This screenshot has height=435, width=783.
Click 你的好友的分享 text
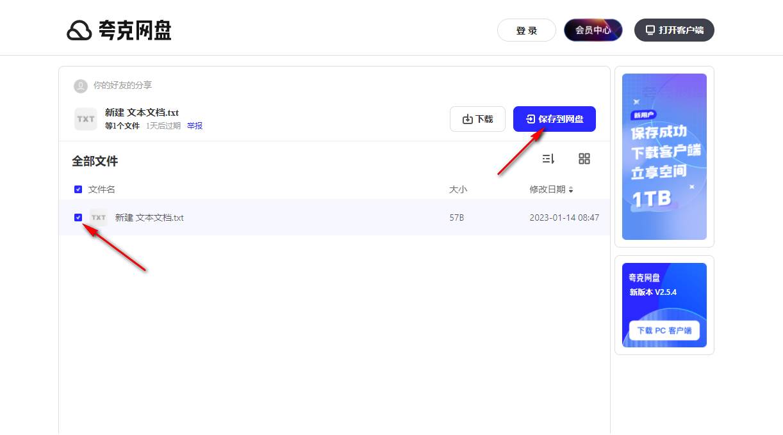123,85
